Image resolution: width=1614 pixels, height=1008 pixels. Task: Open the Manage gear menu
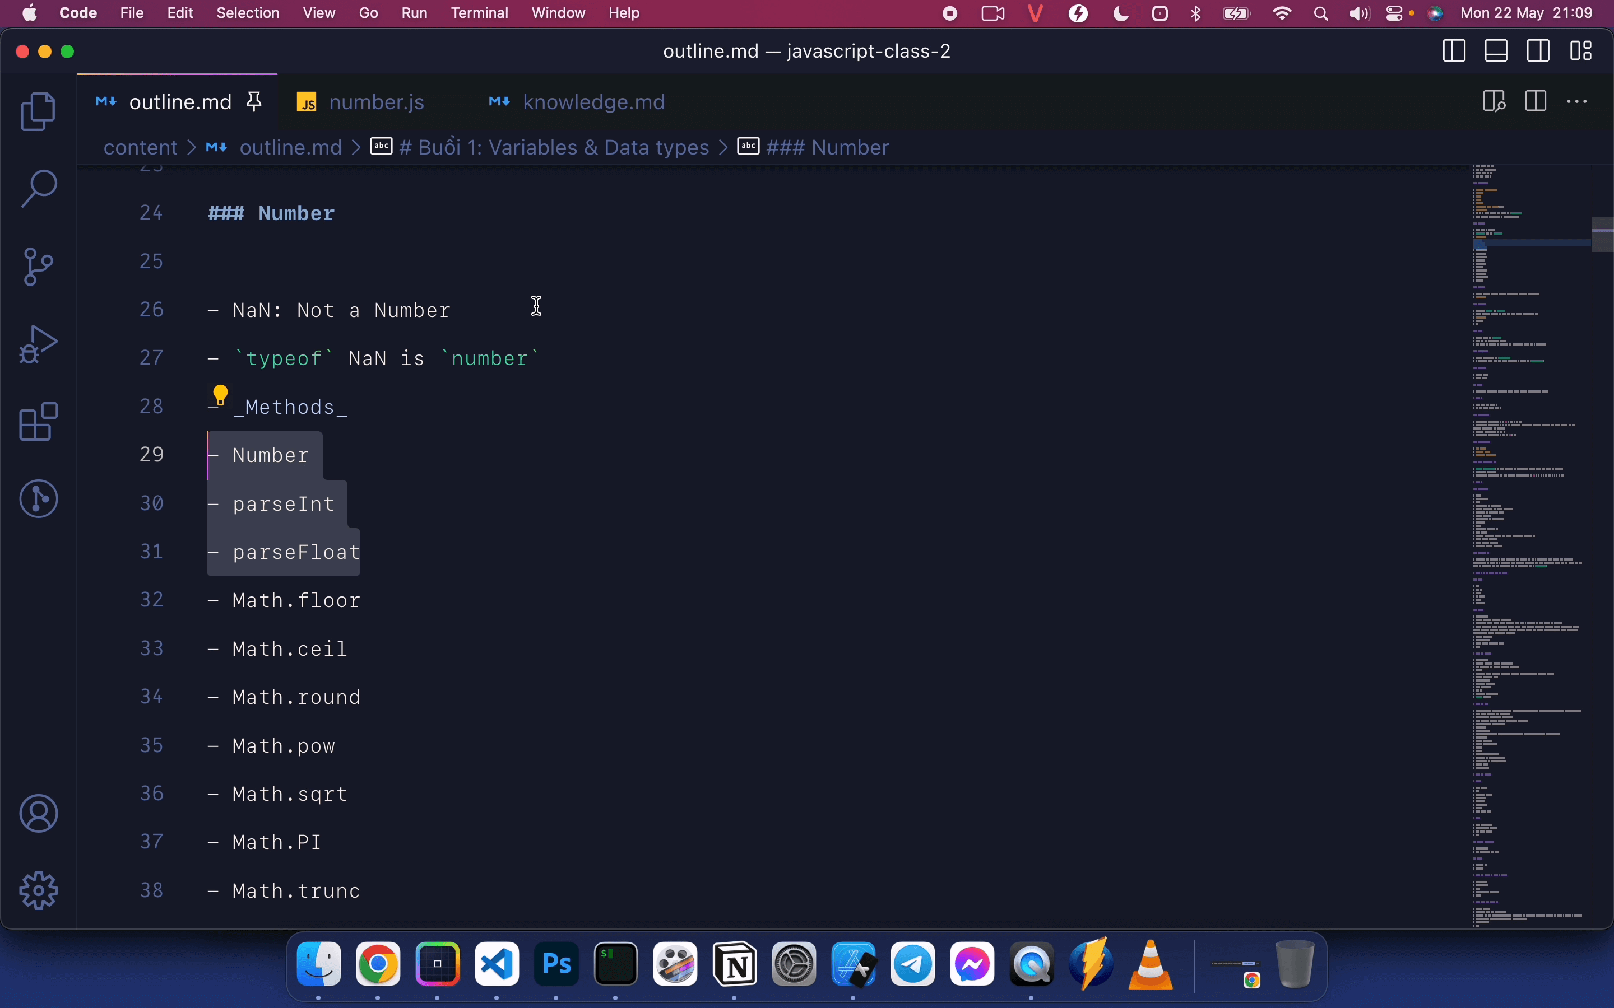pyautogui.click(x=38, y=890)
